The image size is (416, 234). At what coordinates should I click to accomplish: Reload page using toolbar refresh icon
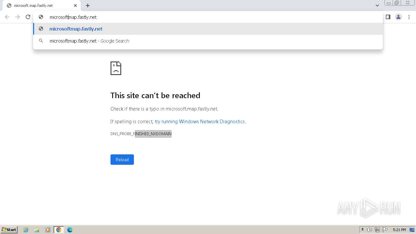coord(28,17)
